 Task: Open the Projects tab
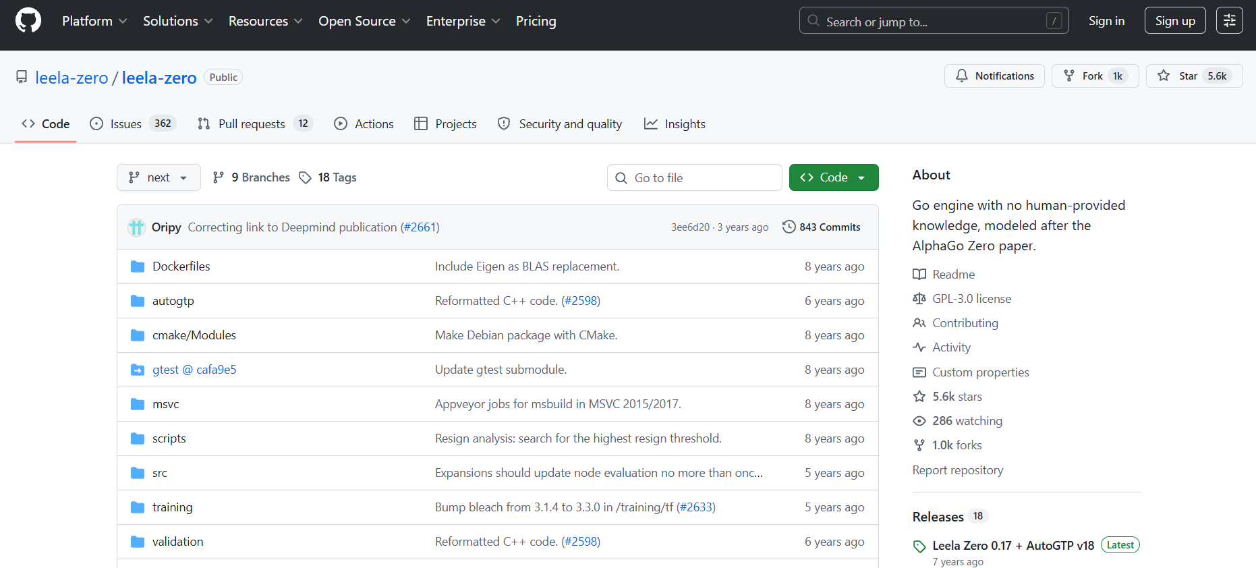coord(445,123)
